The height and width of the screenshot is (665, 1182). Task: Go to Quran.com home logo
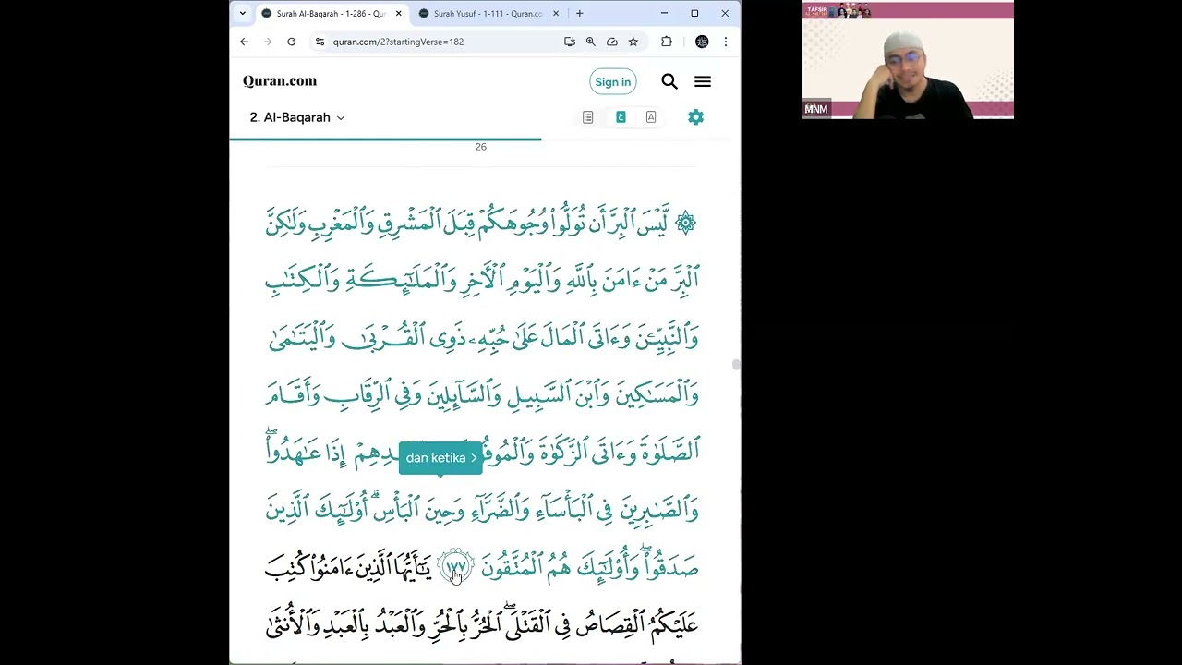(280, 81)
